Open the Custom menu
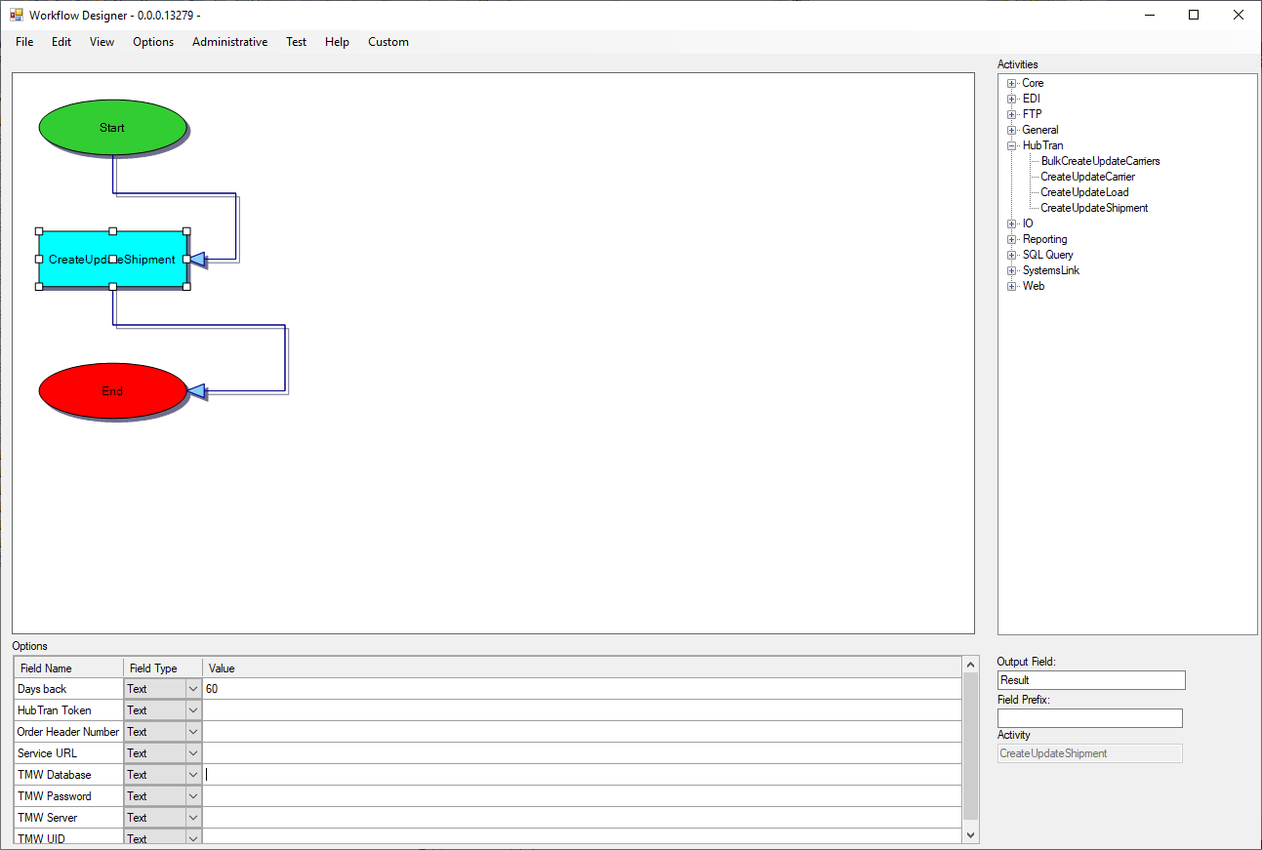The width and height of the screenshot is (1262, 850). tap(387, 42)
